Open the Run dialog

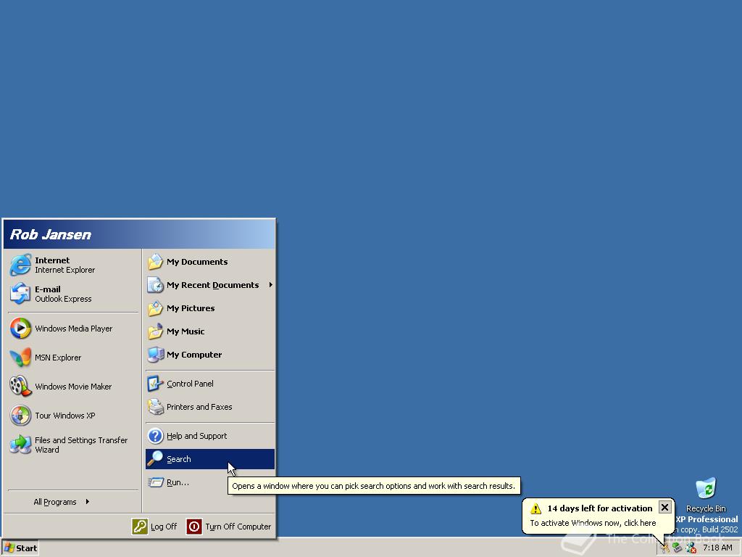[176, 482]
